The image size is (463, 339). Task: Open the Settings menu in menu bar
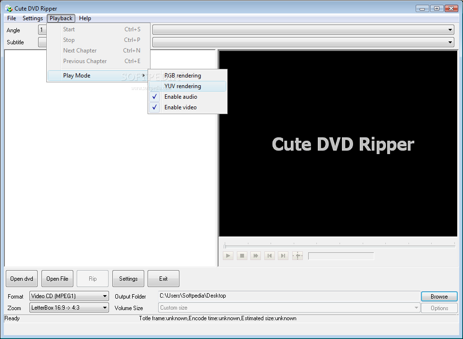pyautogui.click(x=33, y=18)
